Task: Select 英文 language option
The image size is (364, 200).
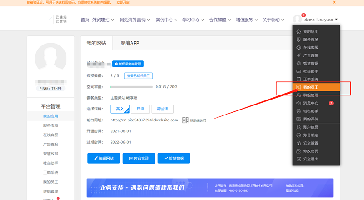Action: [120, 109]
